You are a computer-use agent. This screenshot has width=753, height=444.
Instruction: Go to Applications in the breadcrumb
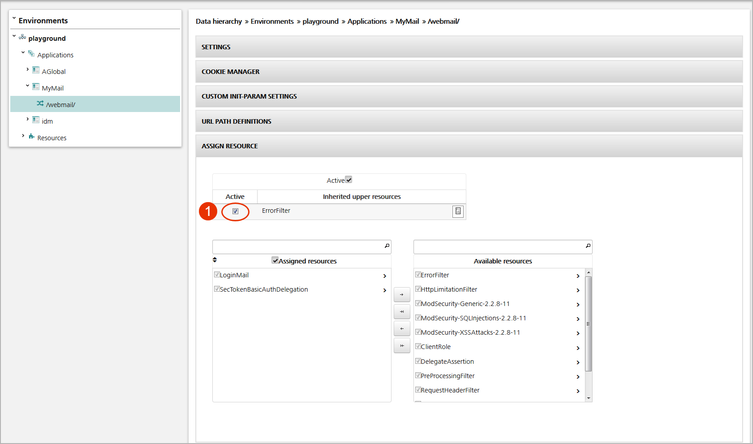pyautogui.click(x=367, y=22)
